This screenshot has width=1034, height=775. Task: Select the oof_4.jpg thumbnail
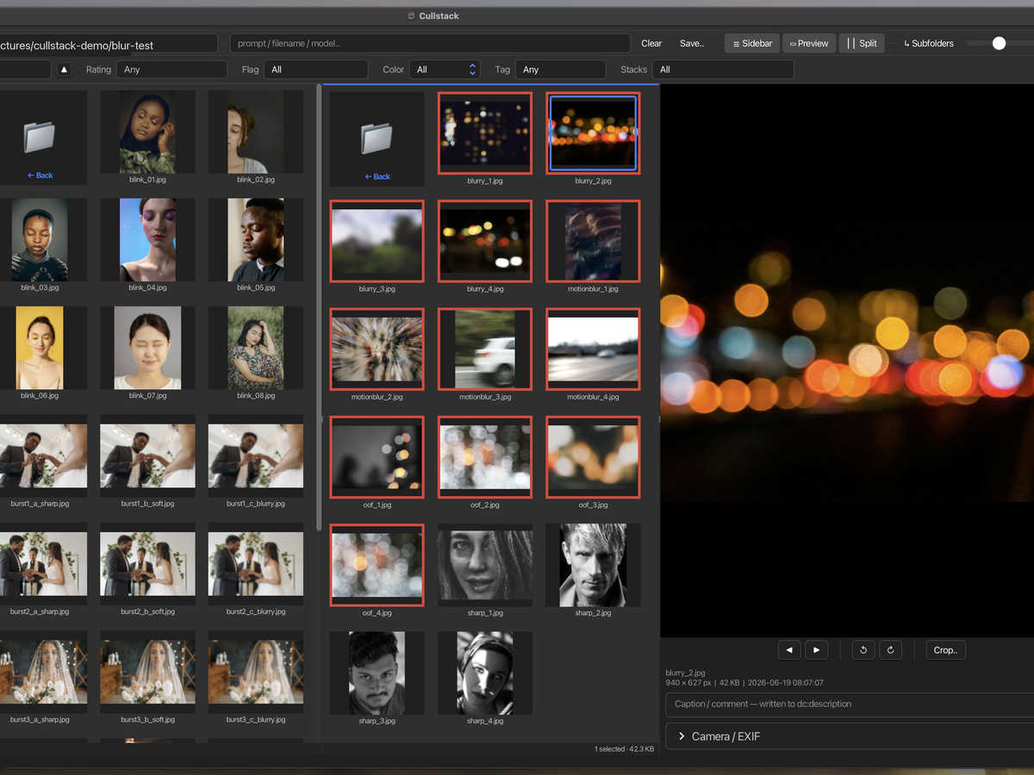pos(377,565)
